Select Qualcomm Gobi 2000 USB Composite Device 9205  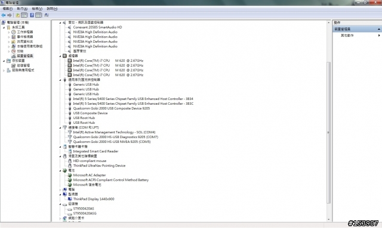pos(112,108)
